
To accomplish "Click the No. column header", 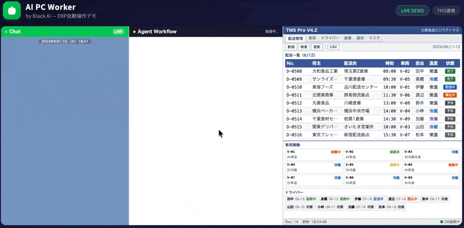I will (x=291, y=63).
